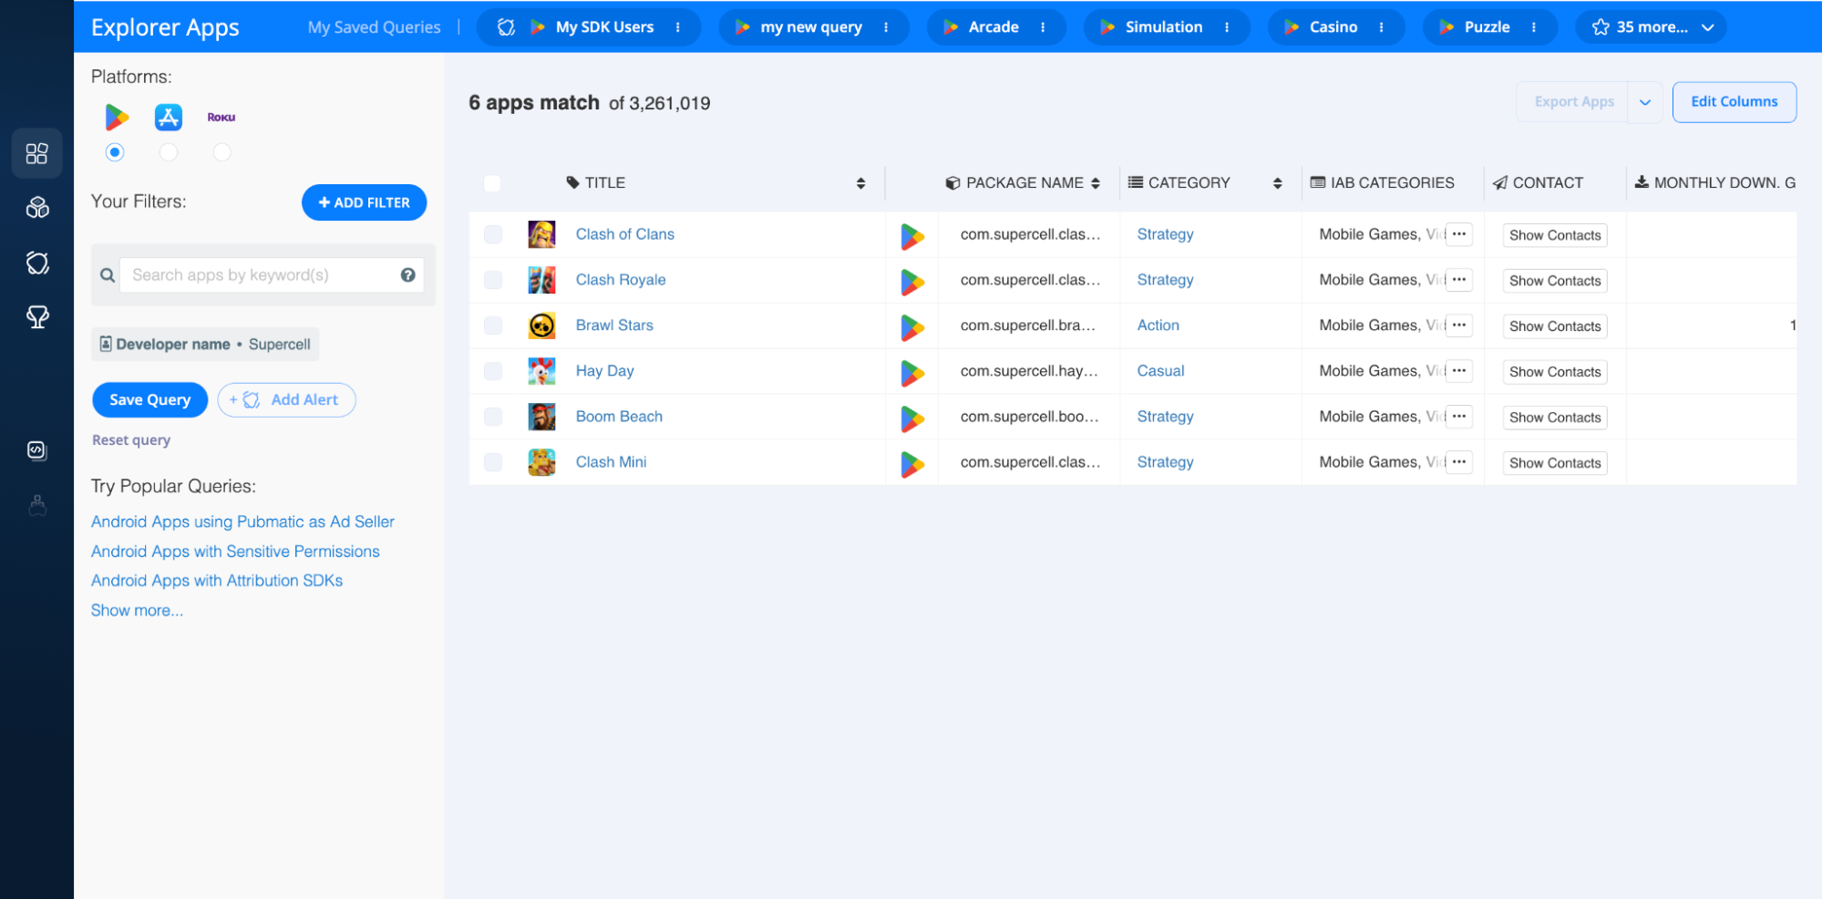Select the App Store platform radio button

point(168,152)
